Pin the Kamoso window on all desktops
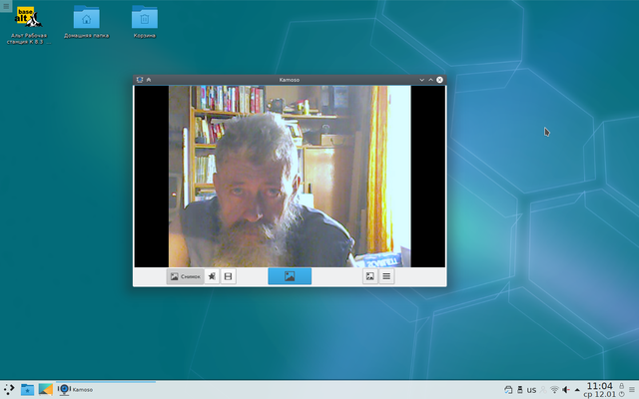Screen dimensions: 639x399 149,80
